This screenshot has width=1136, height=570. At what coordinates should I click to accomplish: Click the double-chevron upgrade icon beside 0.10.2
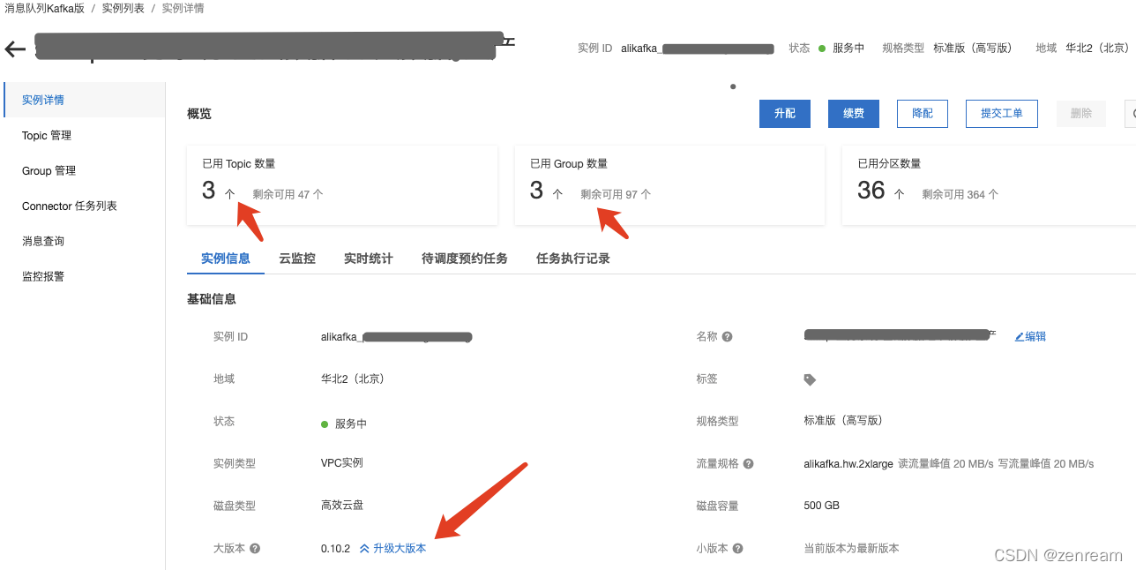tap(365, 547)
